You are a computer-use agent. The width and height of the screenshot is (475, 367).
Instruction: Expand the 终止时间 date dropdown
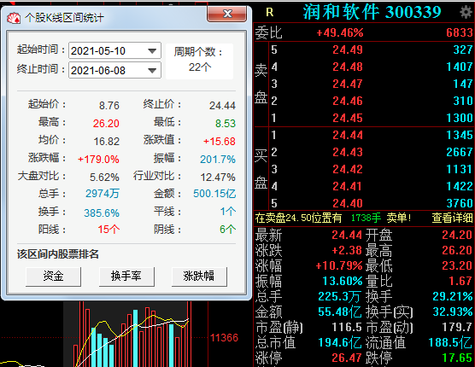[152, 71]
